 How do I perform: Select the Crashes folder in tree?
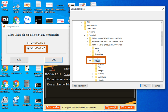tap(92, 32)
